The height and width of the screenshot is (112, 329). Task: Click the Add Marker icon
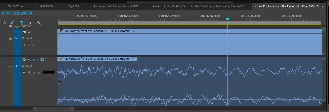click(x=31, y=23)
